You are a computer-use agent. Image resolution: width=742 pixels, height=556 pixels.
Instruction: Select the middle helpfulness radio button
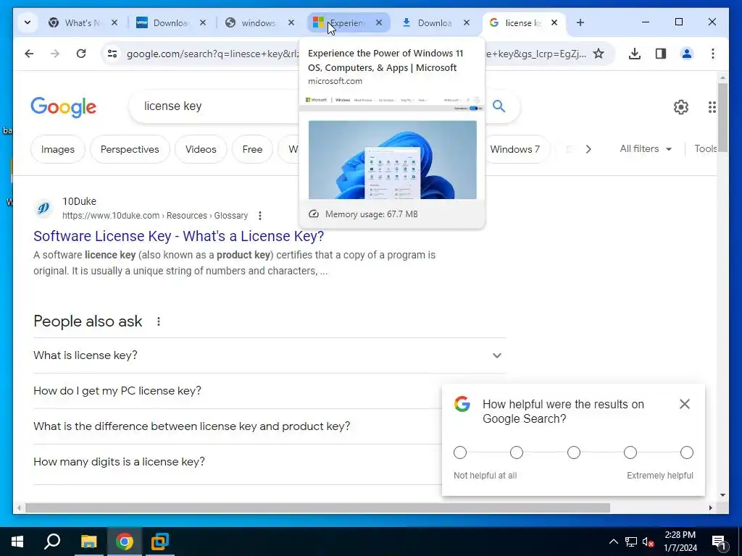(574, 452)
